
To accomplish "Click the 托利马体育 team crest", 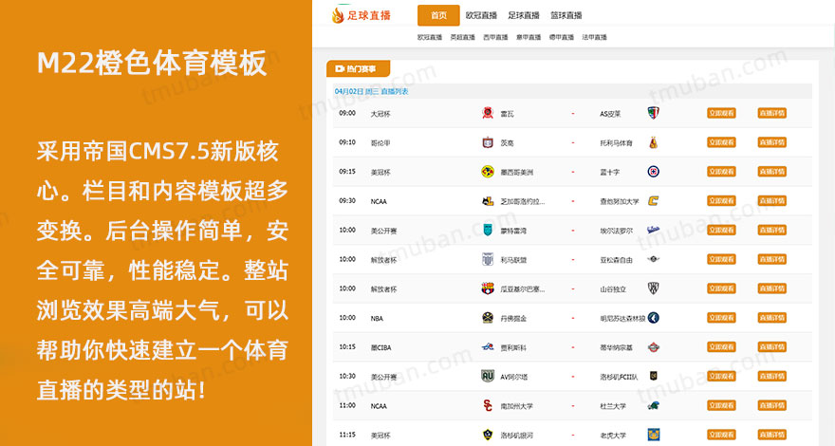I will tap(654, 142).
